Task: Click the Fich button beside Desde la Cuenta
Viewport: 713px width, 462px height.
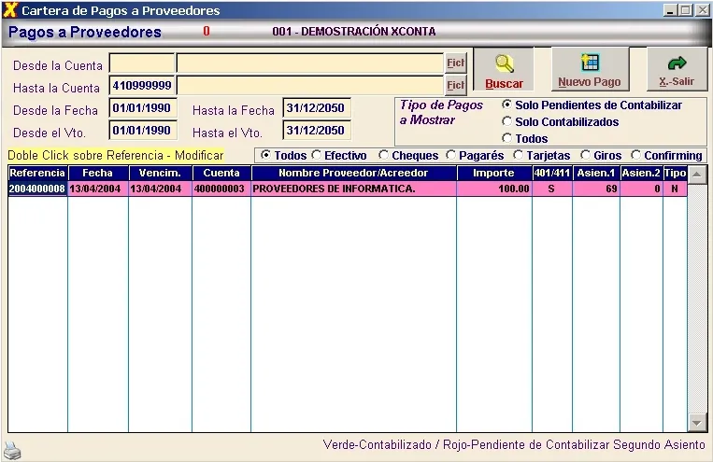Action: pyautogui.click(x=455, y=63)
